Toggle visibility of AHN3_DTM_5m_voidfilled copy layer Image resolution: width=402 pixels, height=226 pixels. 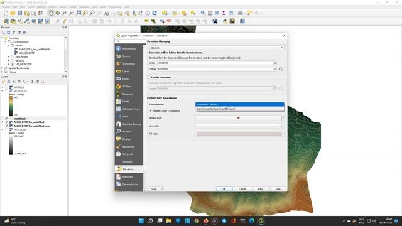7,126
